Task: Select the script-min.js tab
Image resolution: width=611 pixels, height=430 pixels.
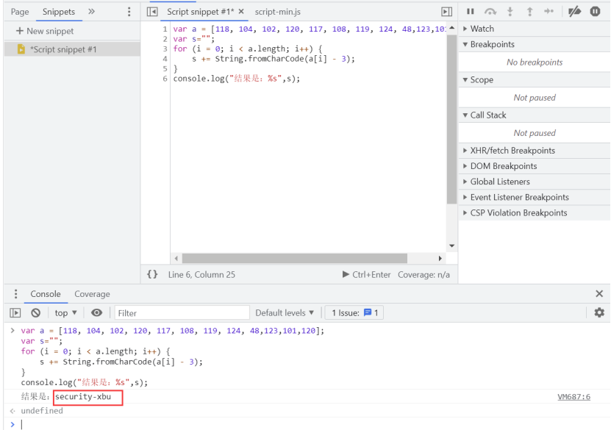Action: click(277, 12)
